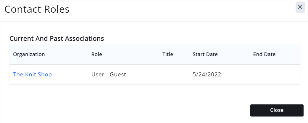
Task: Select the Role column header
Action: pyautogui.click(x=97, y=55)
